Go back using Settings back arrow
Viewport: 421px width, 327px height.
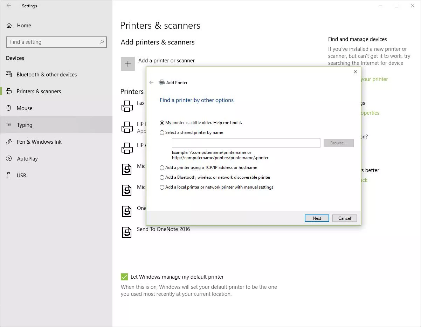pos(9,6)
